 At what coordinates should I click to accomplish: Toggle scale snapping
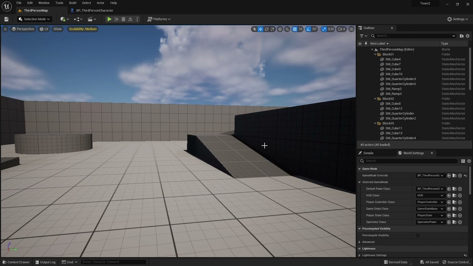(324, 29)
